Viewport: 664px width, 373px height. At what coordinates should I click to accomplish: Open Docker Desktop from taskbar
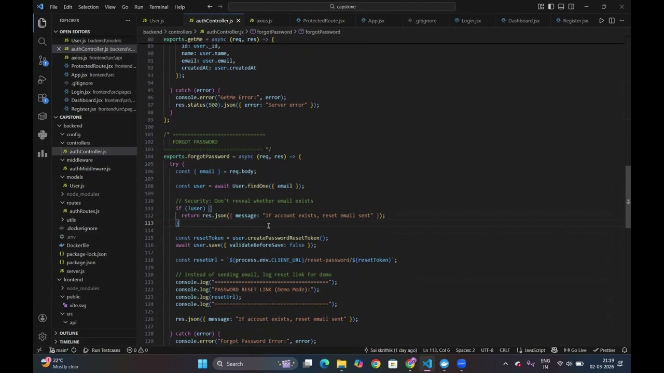pyautogui.click(x=444, y=364)
